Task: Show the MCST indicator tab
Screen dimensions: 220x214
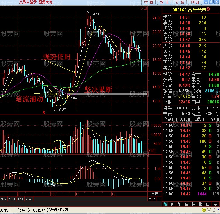Action: click(x=29, y=199)
